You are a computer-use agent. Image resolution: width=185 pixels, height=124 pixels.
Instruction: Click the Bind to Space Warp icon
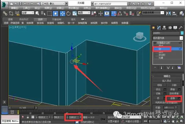(x=17, y=13)
